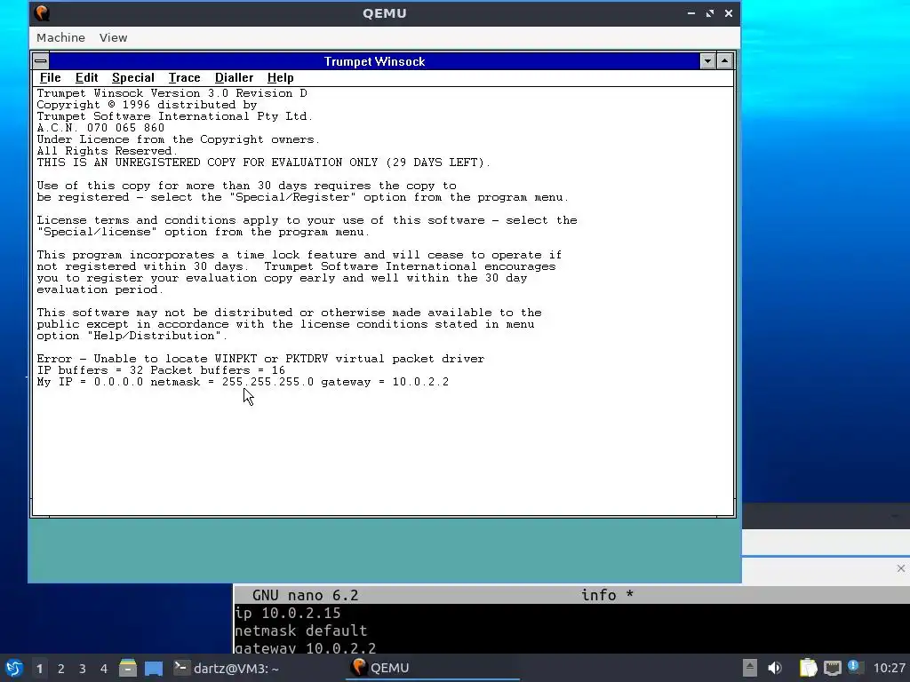This screenshot has height=682, width=910.
Task: Activate the dartz@VM3 terminal taskbar button
Action: [227, 668]
